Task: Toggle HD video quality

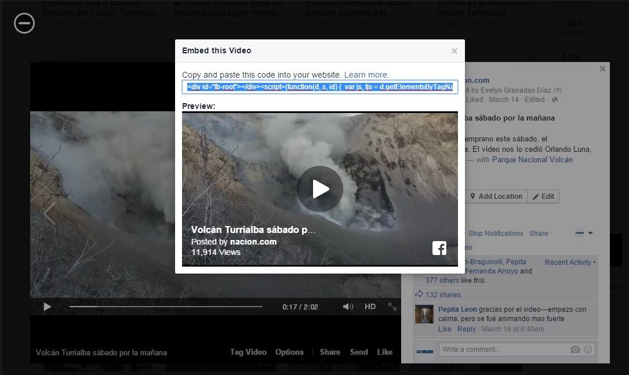Action: click(370, 307)
